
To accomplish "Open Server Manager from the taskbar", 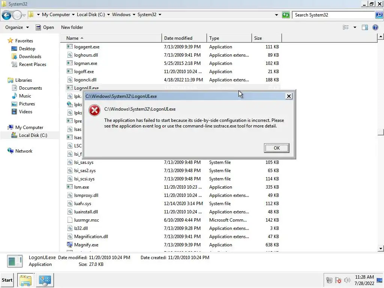I will (45, 280).
